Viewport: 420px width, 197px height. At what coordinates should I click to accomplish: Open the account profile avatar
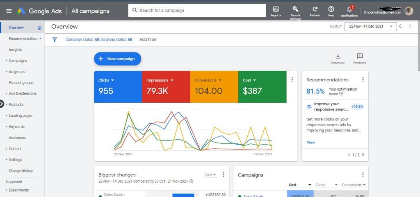pos(409,11)
